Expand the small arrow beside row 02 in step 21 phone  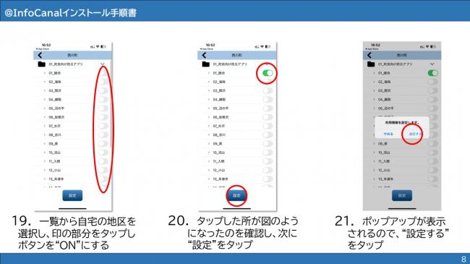coord(375,82)
